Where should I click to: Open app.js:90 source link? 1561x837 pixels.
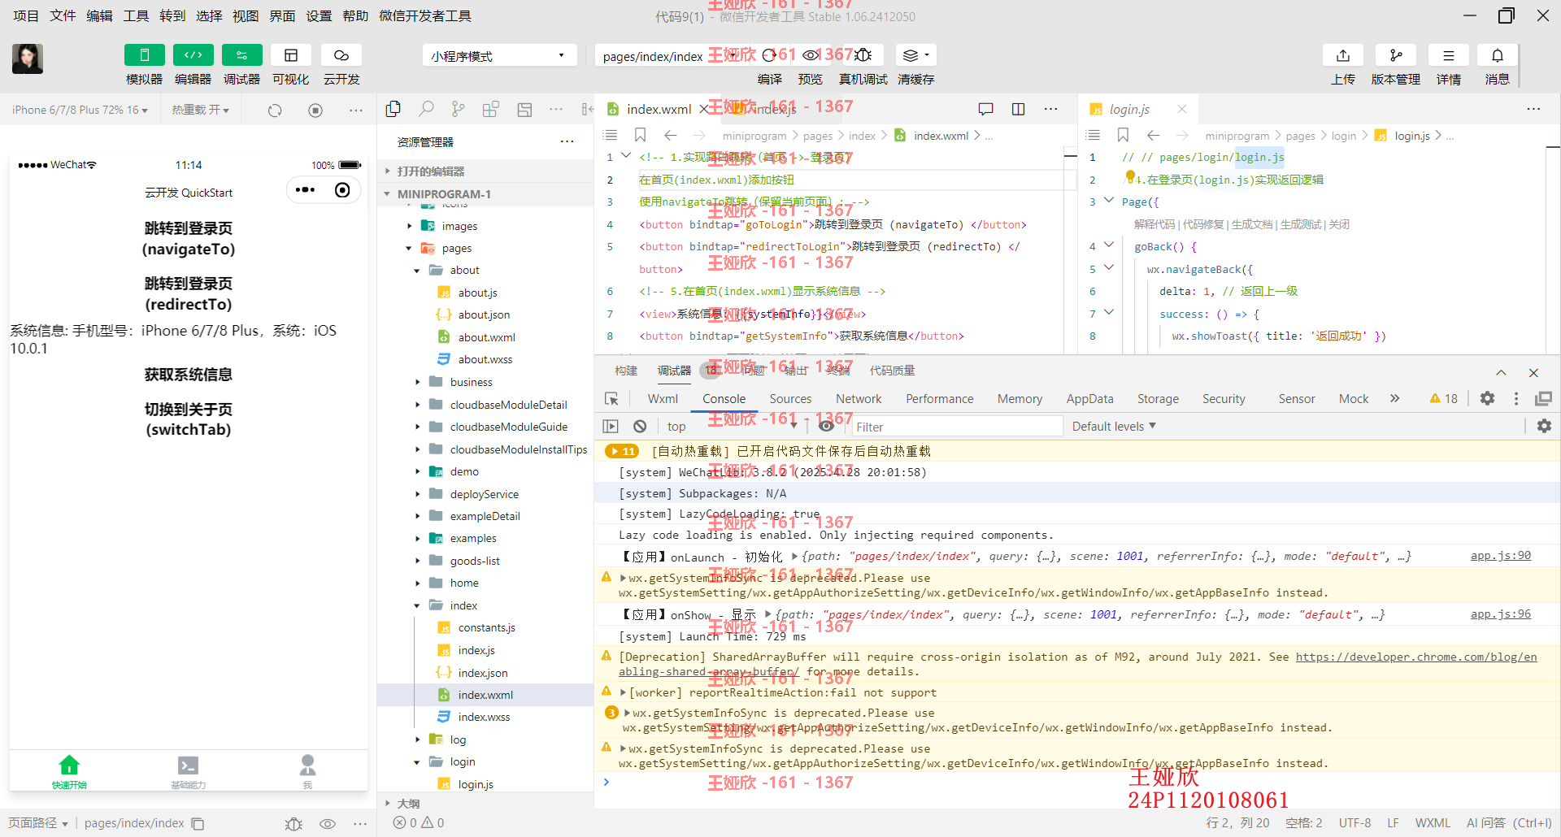pyautogui.click(x=1500, y=556)
